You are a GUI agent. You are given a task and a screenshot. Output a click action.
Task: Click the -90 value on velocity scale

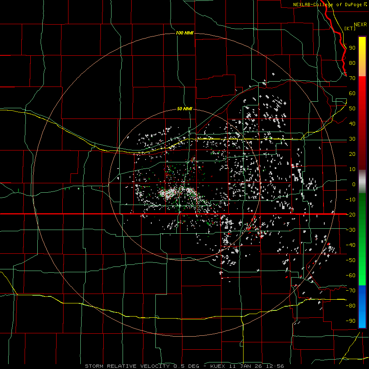tap(351, 321)
